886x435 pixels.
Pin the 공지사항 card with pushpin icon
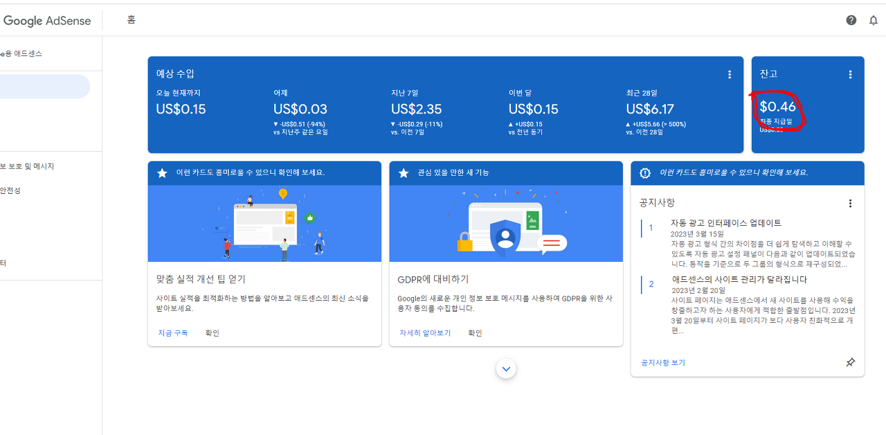(x=851, y=362)
